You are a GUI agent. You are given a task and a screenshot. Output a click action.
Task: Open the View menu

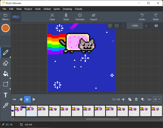pyautogui.click(x=19, y=9)
